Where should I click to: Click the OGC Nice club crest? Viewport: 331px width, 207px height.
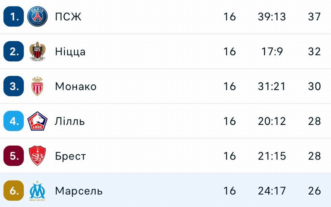click(37, 51)
